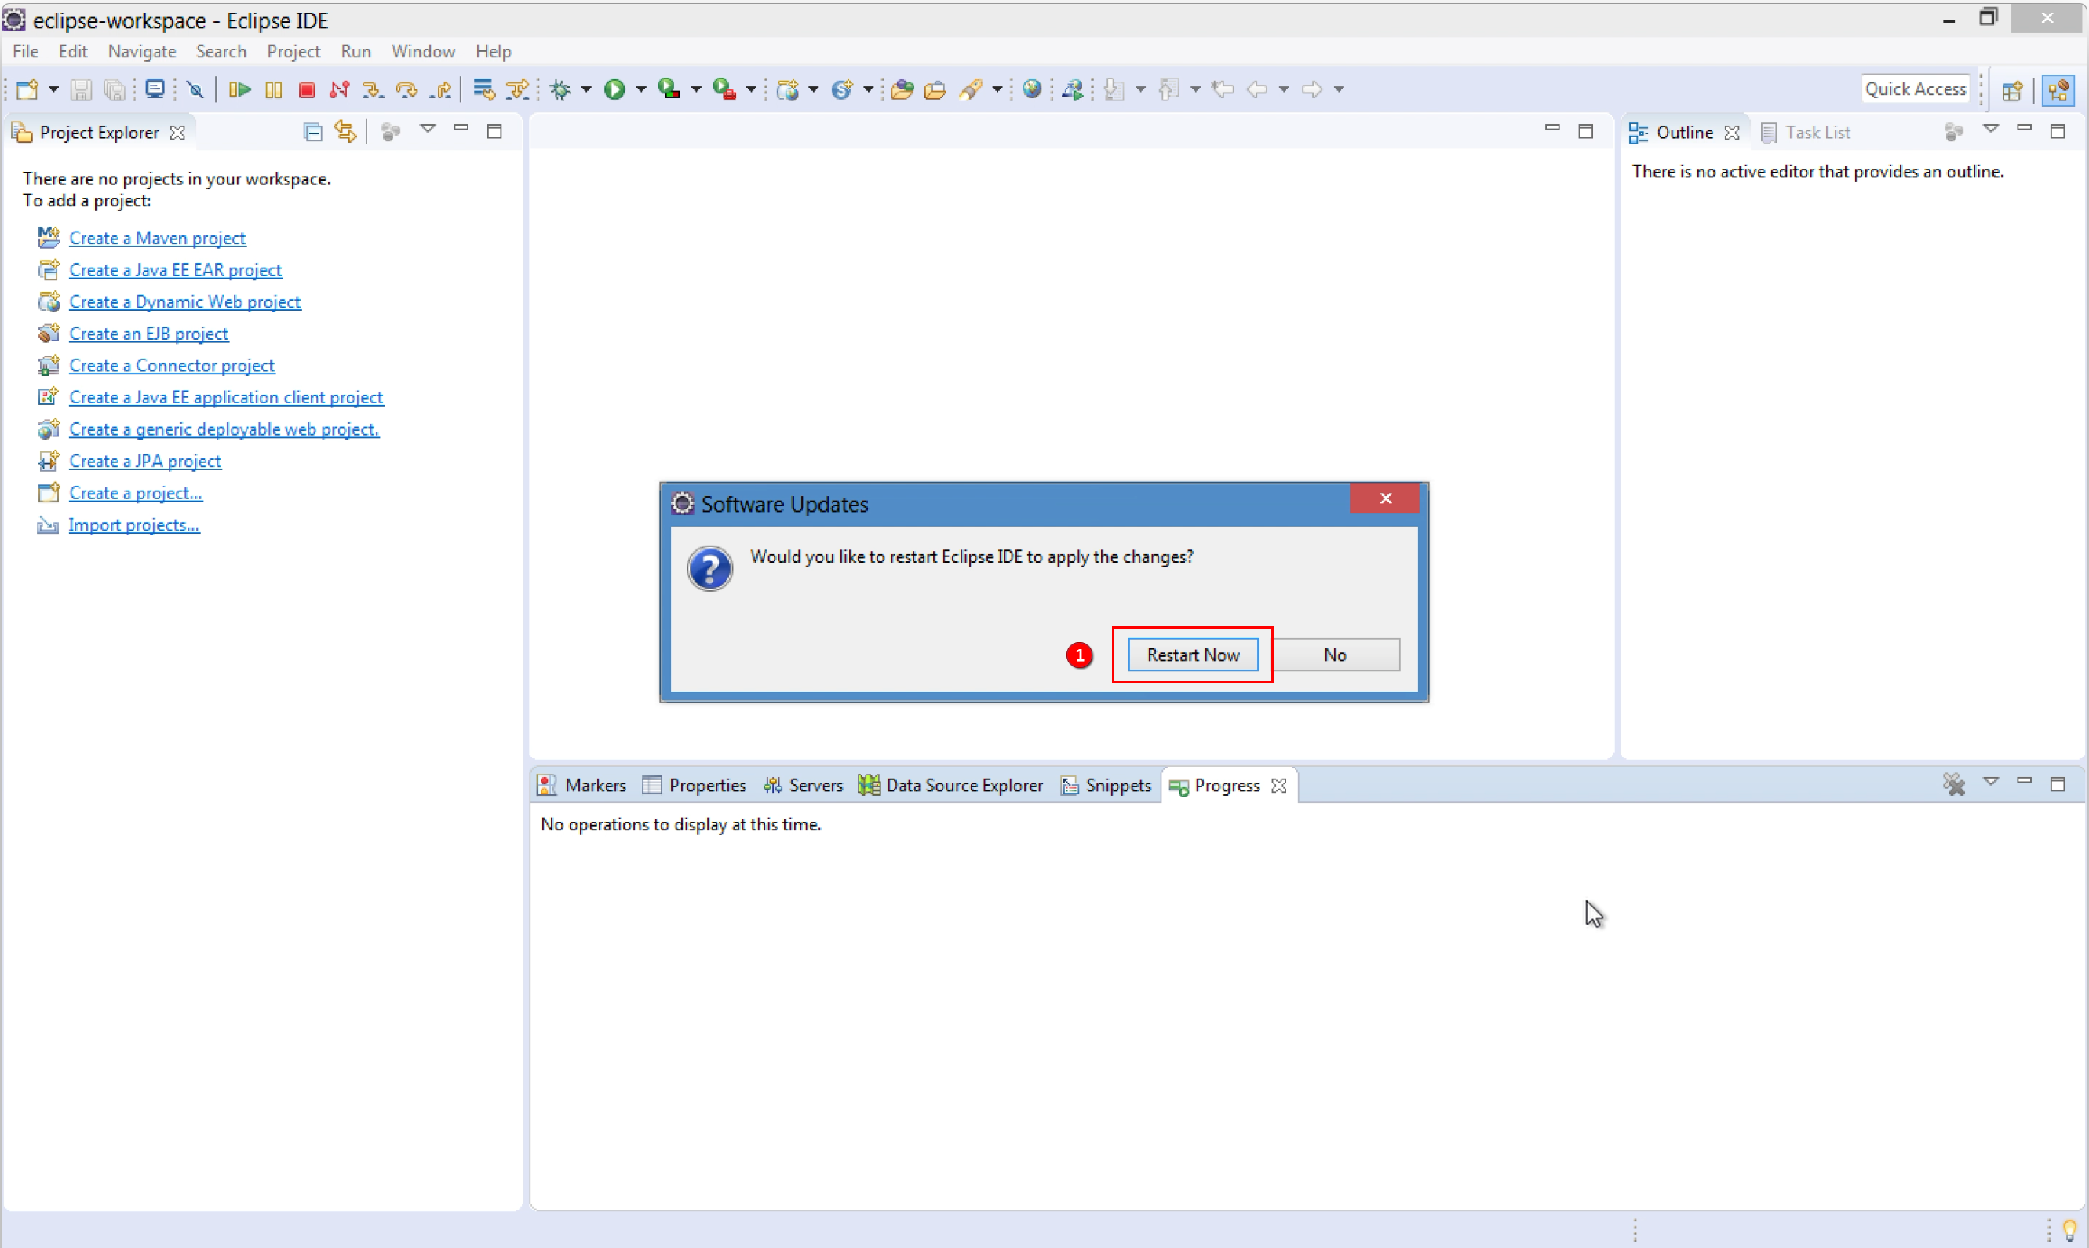
Task: Click the Coverage run icon
Action: tap(669, 89)
